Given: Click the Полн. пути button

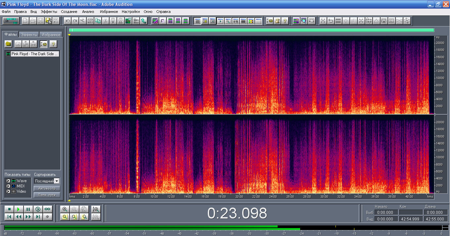Looking at the screenshot, I should click(x=47, y=195).
